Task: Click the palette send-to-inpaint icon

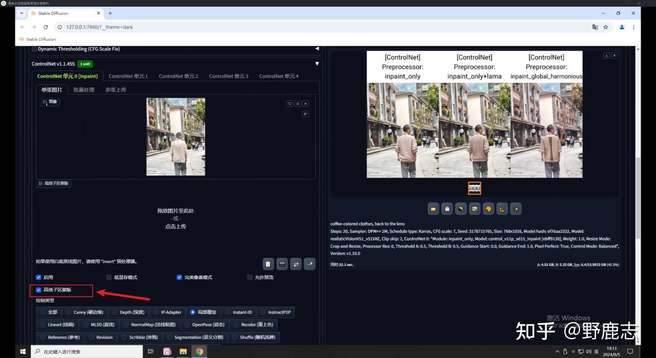Action: (488, 209)
